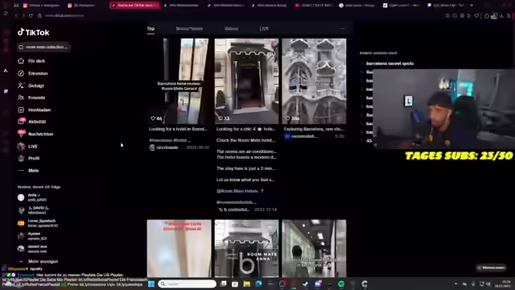Open Room Mate Gerard hotel review video
The height and width of the screenshot is (290, 515).
[179, 81]
